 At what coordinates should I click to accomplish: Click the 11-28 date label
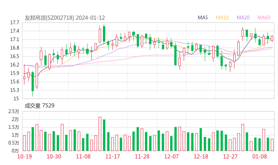142,156
